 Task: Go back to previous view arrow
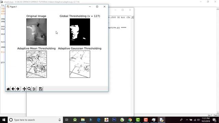[x=13, y=89]
